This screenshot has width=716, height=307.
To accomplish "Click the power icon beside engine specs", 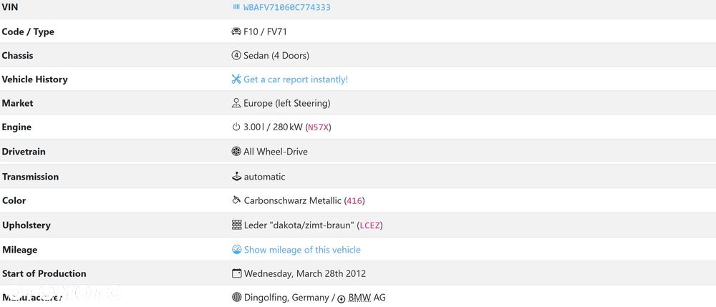I will (x=236, y=127).
